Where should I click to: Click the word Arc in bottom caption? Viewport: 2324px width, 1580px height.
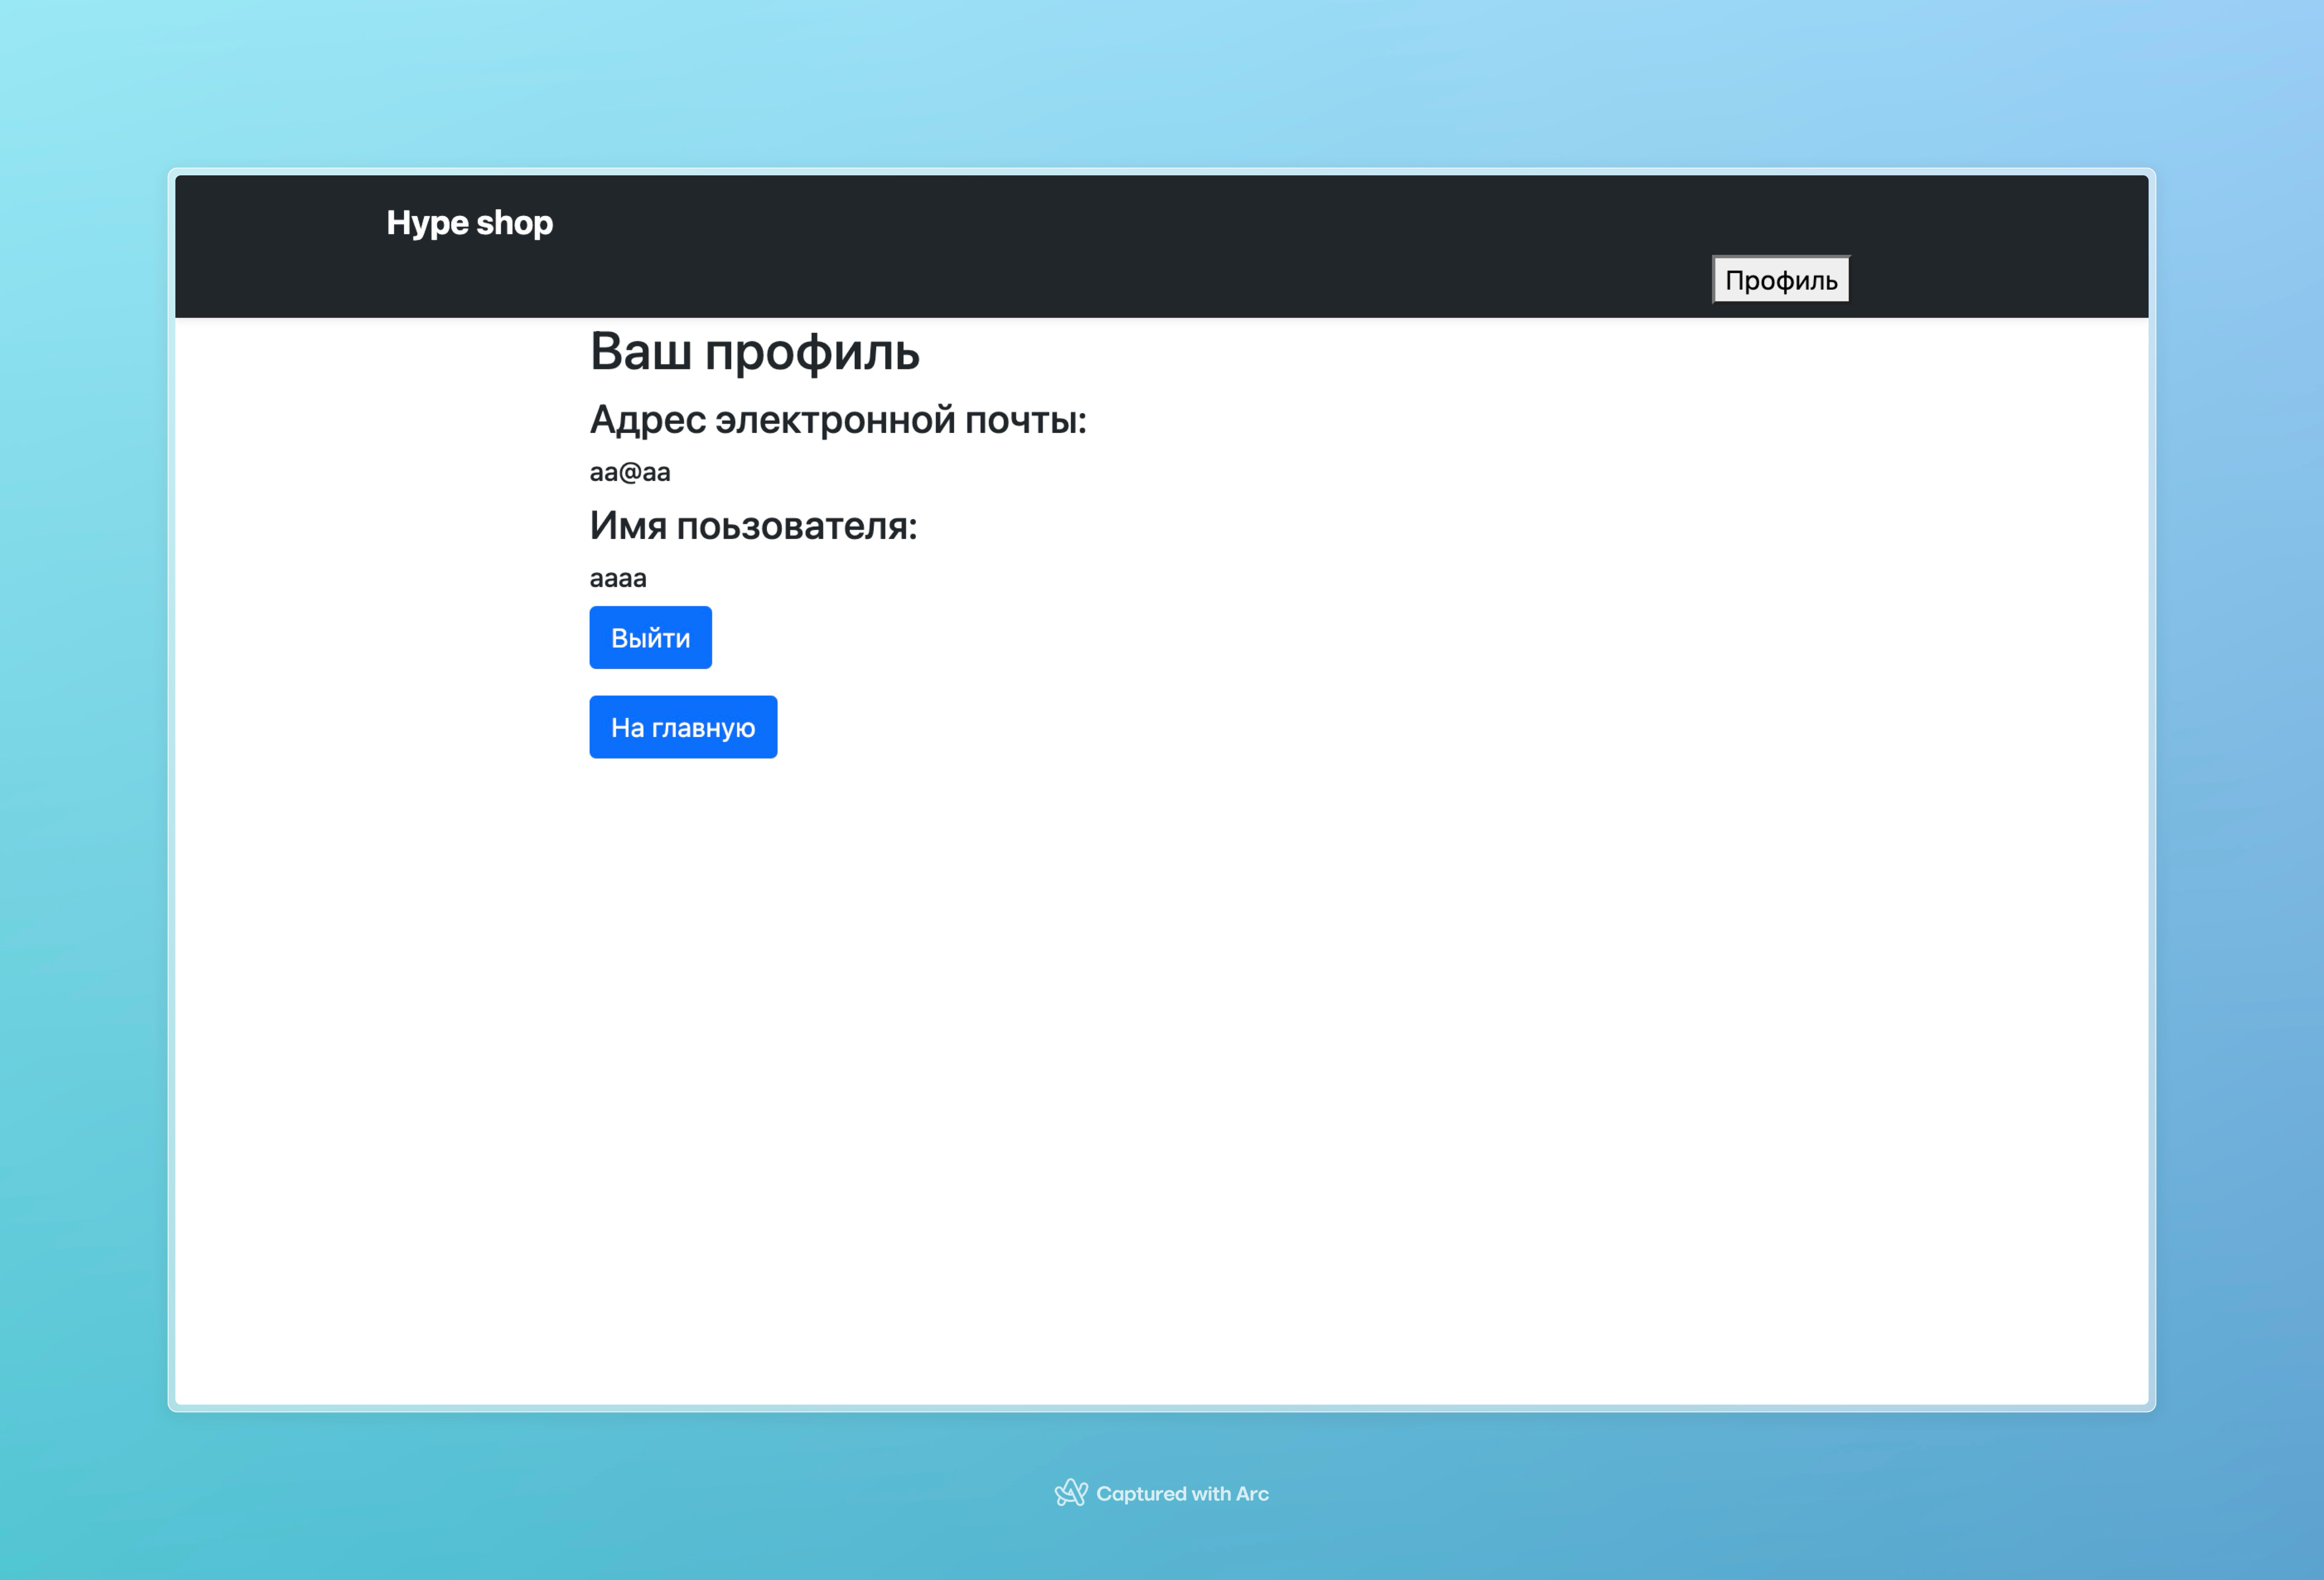(x=1252, y=1493)
